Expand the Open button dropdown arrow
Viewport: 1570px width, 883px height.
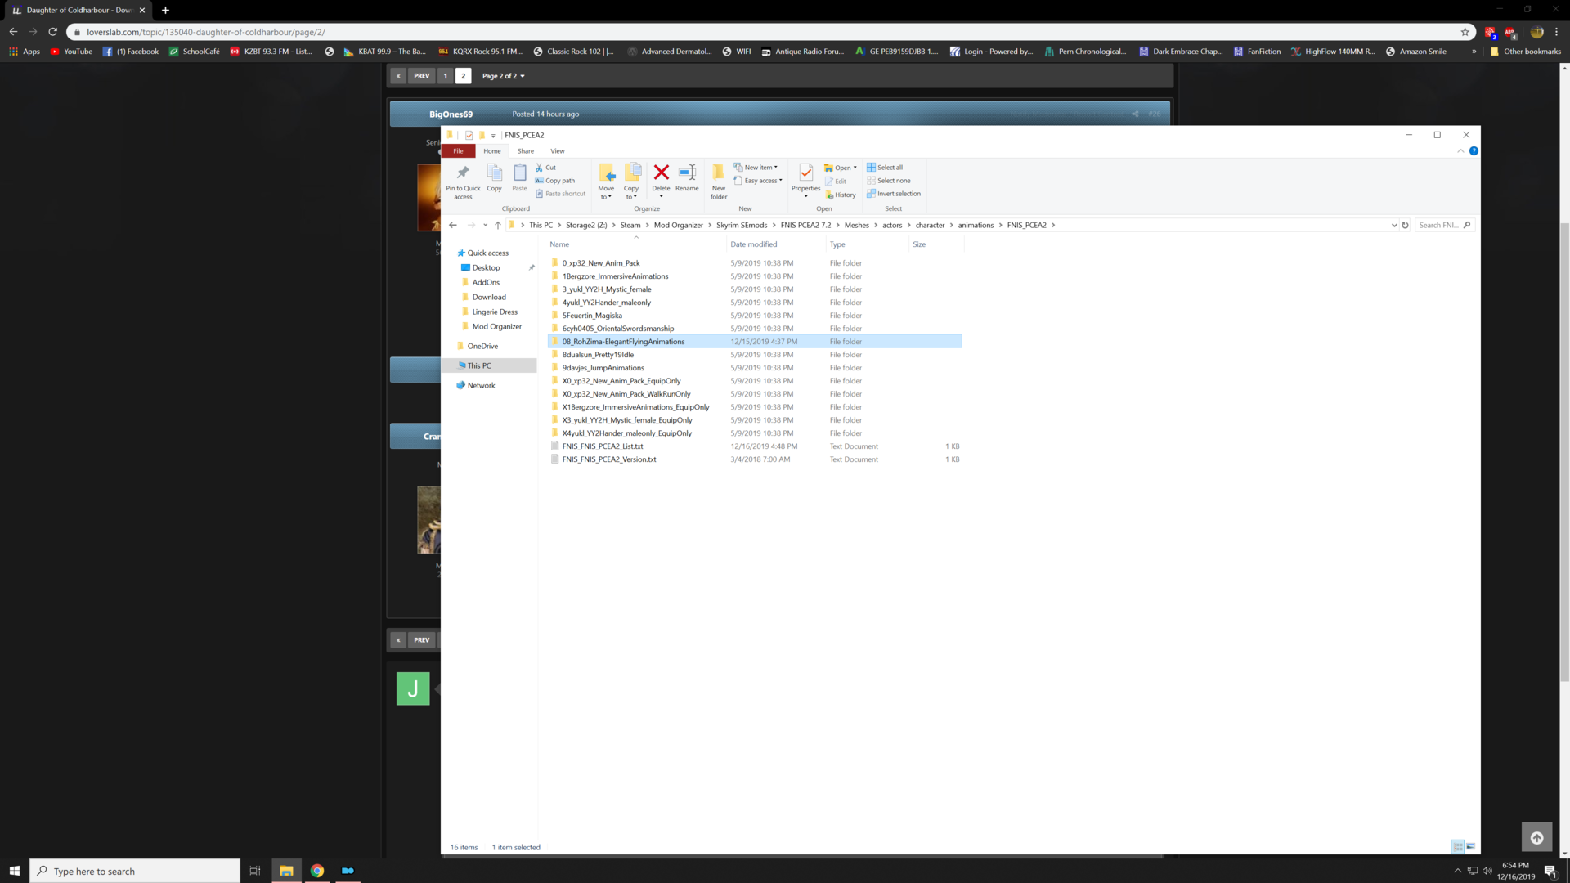(x=855, y=168)
